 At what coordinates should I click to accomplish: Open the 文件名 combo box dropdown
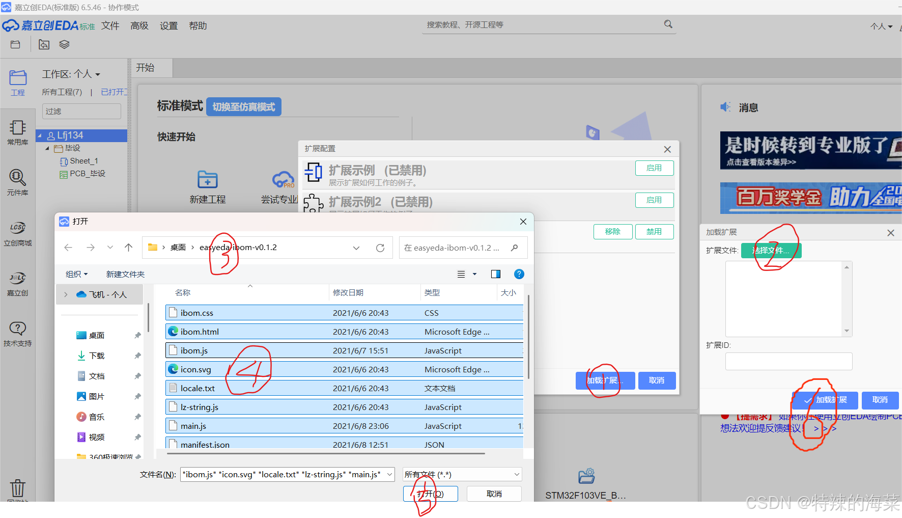pos(390,474)
